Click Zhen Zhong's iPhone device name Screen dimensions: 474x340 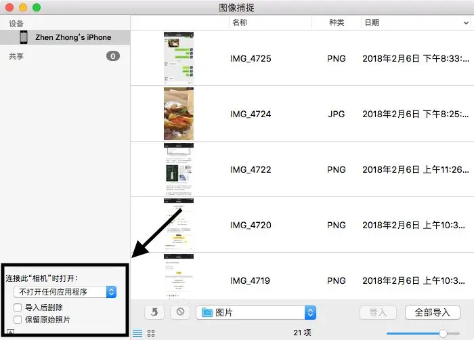[x=73, y=37]
